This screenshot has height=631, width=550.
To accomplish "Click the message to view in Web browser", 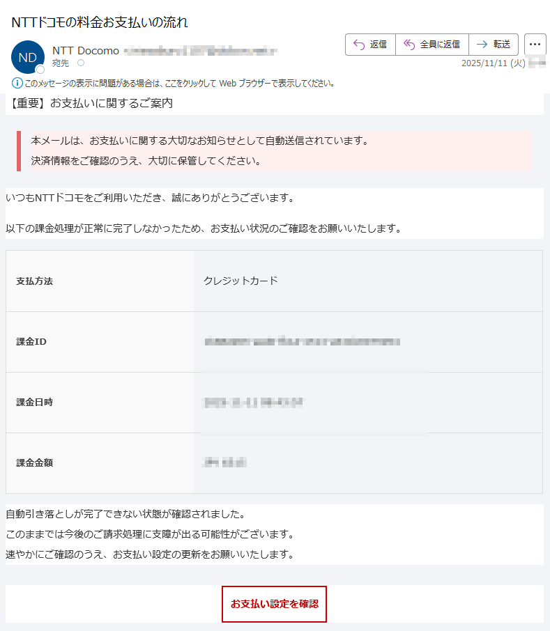I will [x=180, y=84].
